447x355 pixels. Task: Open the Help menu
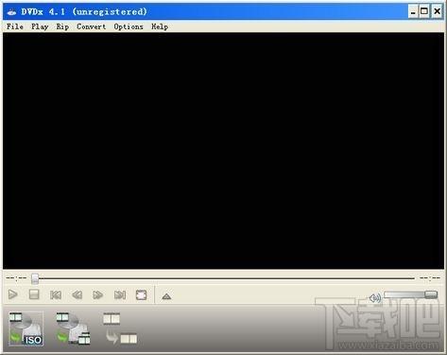pyautogui.click(x=160, y=27)
